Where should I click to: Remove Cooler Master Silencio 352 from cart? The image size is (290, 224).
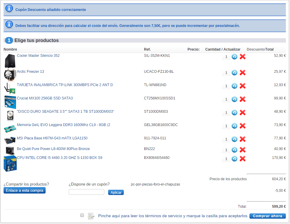click(243, 57)
